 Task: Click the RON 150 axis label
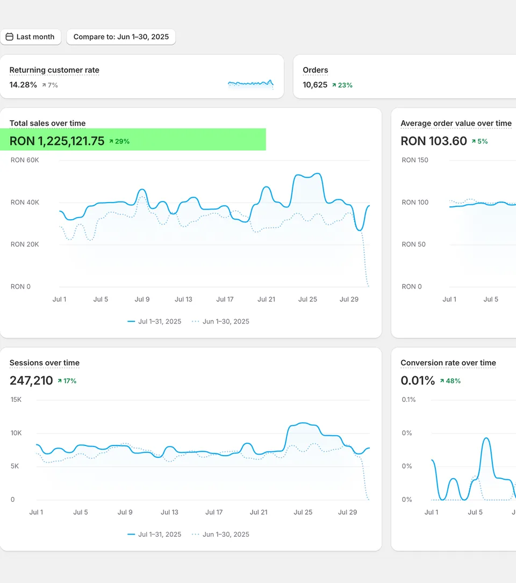(x=415, y=160)
